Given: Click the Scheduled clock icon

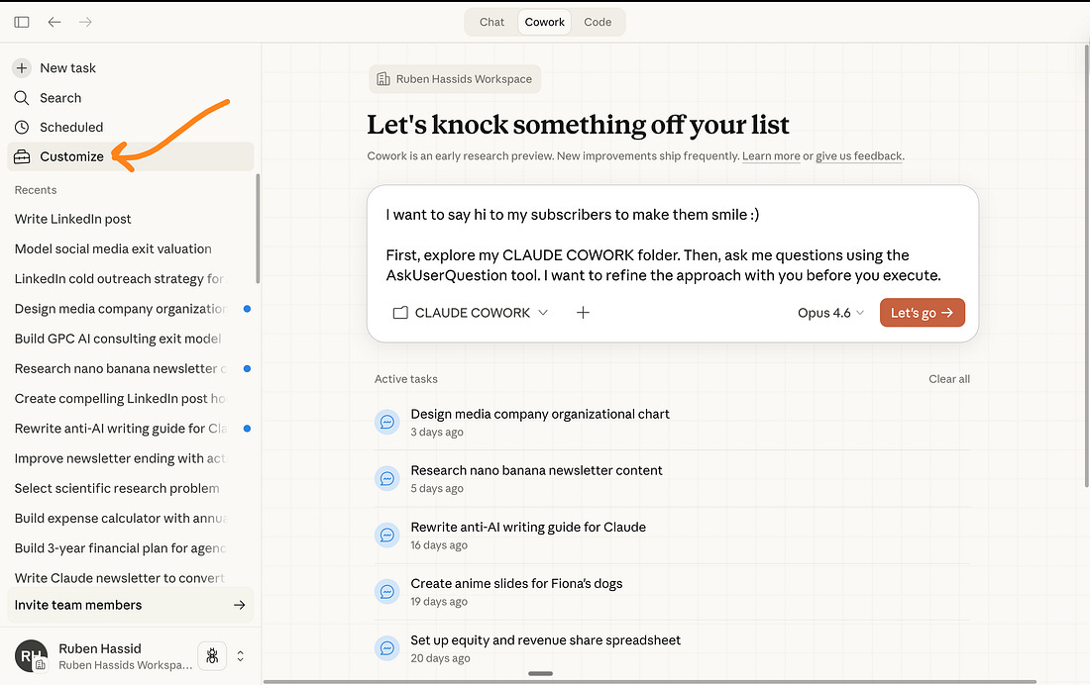Looking at the screenshot, I should click(22, 127).
